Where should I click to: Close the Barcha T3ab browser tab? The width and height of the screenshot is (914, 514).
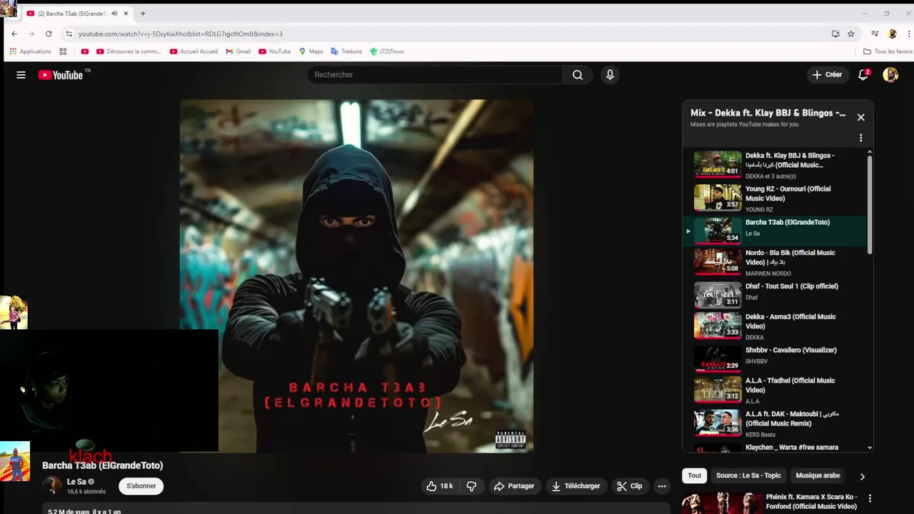tap(126, 14)
